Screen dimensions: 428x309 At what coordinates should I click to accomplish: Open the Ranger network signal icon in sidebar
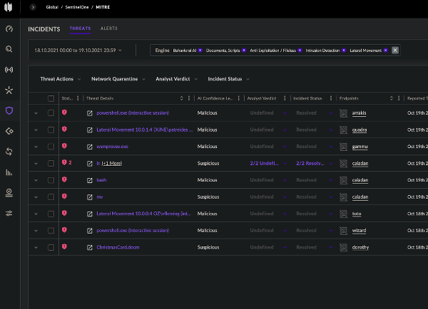pyautogui.click(x=9, y=70)
